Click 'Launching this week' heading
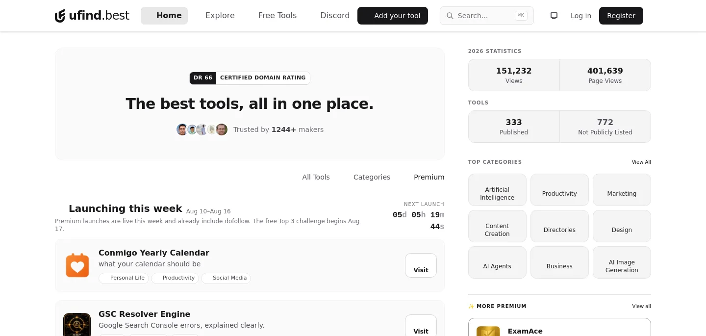 126,208
